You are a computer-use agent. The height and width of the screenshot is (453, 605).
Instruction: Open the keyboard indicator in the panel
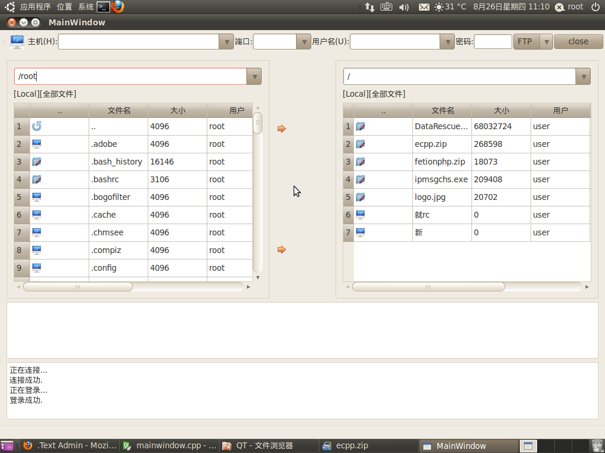(386, 7)
